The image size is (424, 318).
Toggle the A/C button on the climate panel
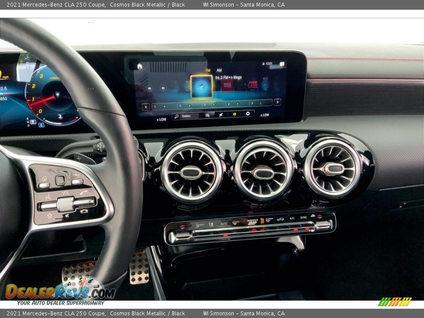(x=291, y=219)
